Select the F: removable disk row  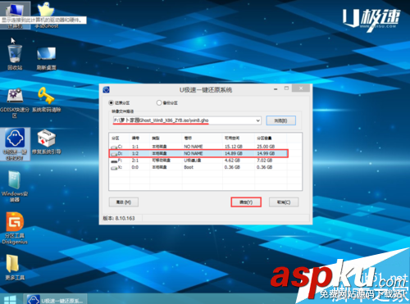click(198, 161)
